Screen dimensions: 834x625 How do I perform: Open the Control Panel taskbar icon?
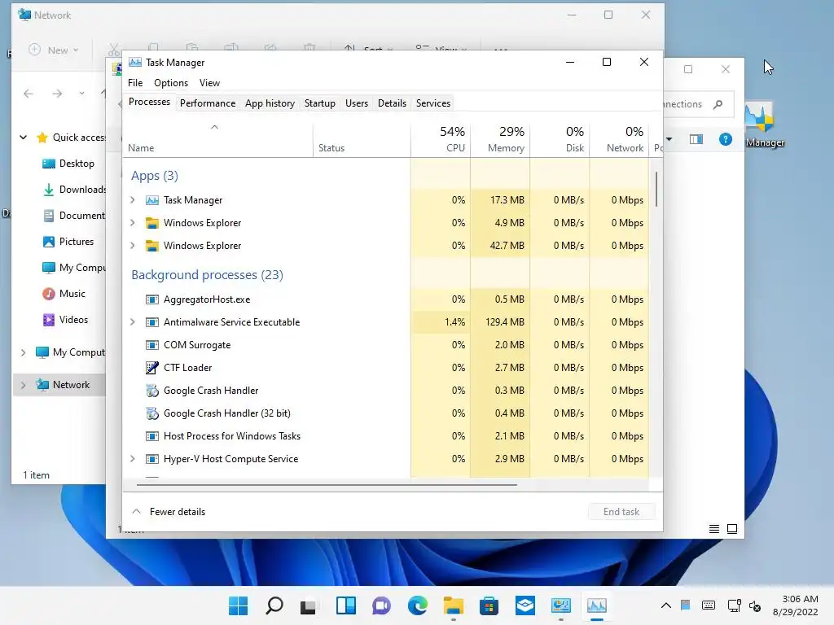[560, 605]
